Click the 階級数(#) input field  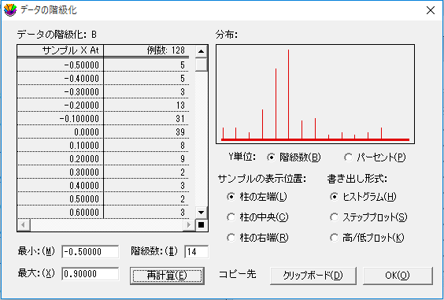(x=196, y=252)
